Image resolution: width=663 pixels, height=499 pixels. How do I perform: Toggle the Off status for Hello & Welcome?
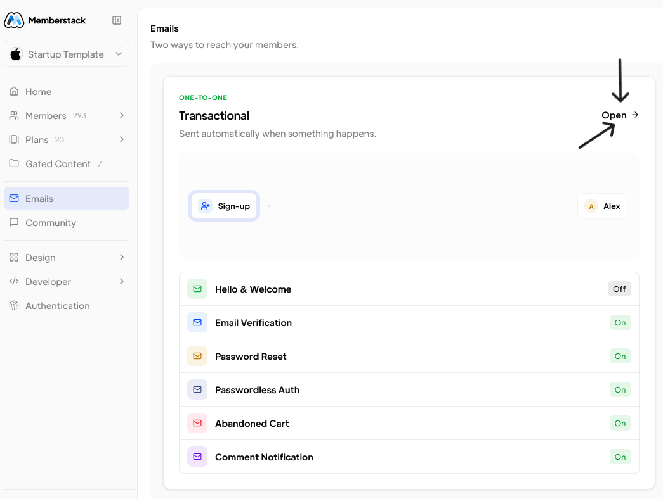pyautogui.click(x=619, y=289)
